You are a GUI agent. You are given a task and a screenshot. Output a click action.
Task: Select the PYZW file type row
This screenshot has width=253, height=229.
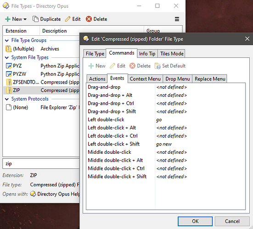tap(41, 74)
